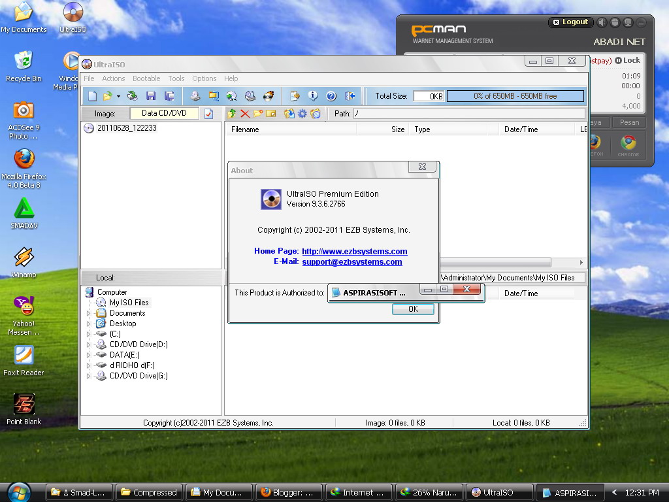The height and width of the screenshot is (502, 669).
Task: Expand the d RIDHO d(F:) node
Action: pos(88,365)
